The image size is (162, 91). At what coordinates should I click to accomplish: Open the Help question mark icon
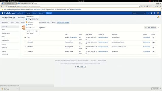tap(152, 13)
